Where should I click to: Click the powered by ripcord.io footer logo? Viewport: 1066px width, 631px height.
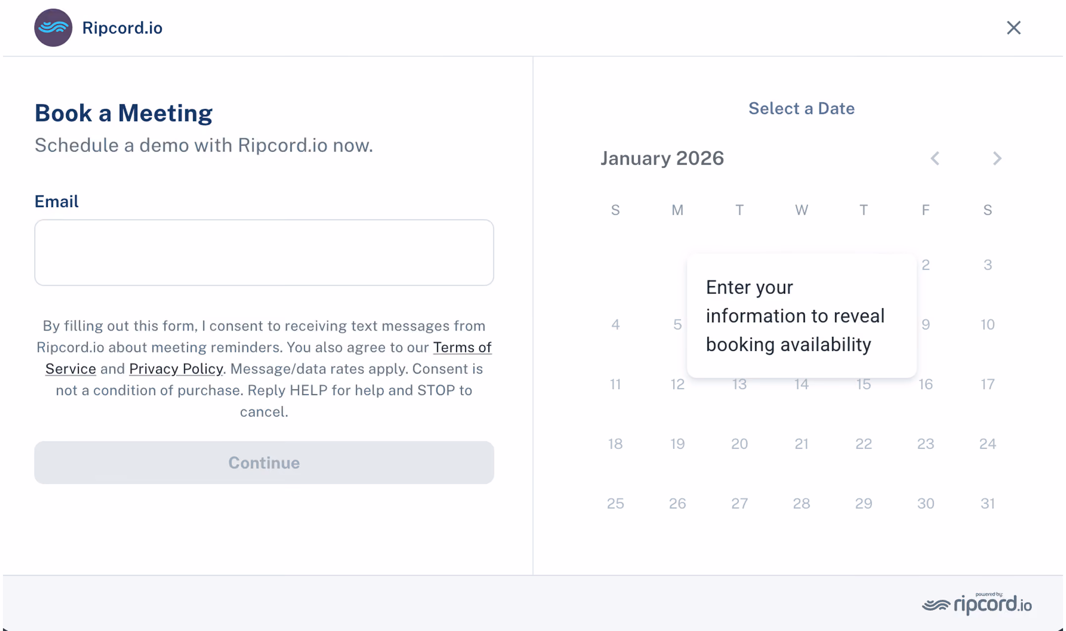pyautogui.click(x=977, y=603)
